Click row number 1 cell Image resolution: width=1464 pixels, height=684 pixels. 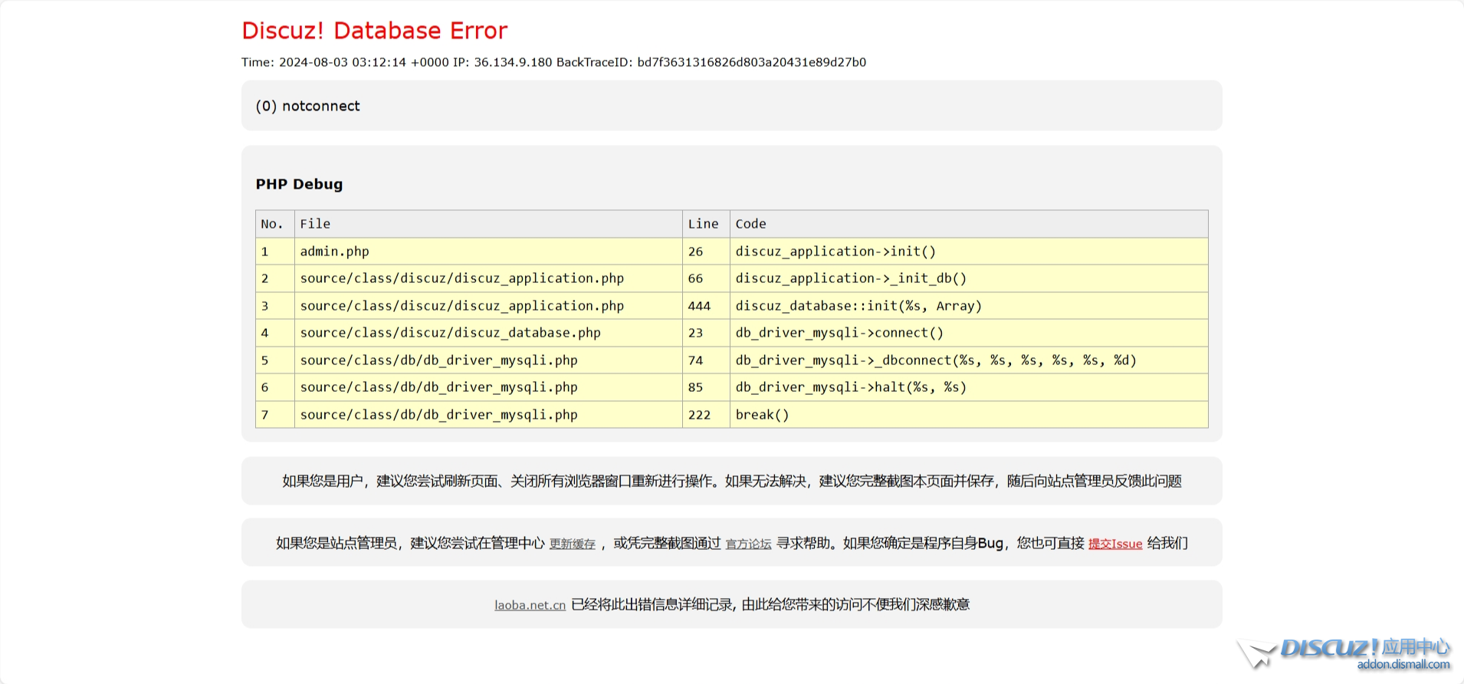275,252
